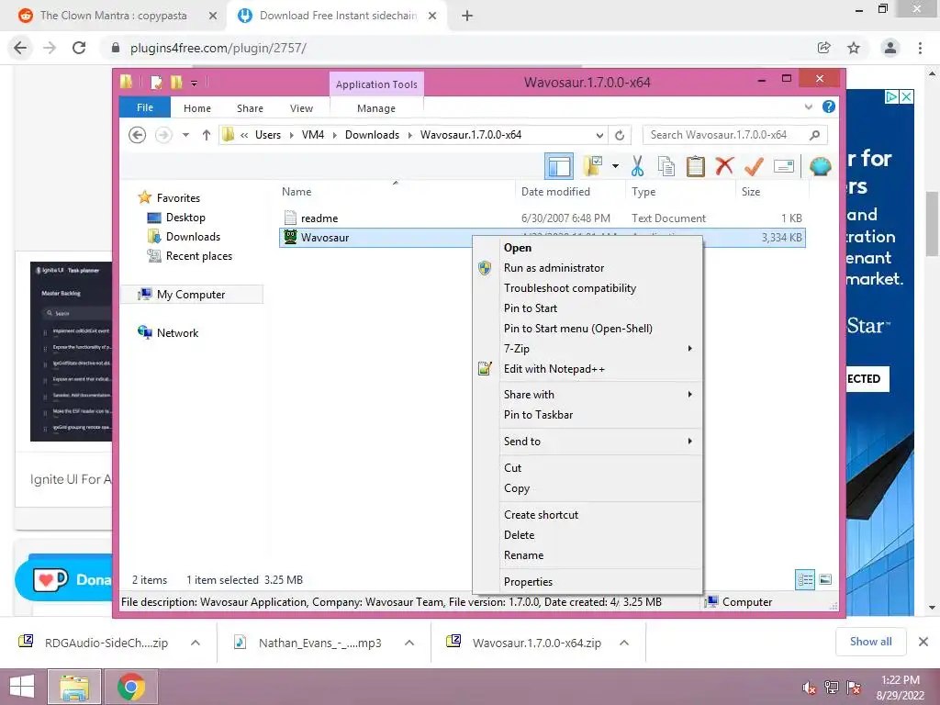
Task: Go back in Explorer navigation
Action: pos(138,135)
